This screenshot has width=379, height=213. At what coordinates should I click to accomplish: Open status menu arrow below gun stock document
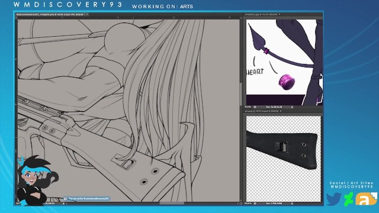click(292, 204)
